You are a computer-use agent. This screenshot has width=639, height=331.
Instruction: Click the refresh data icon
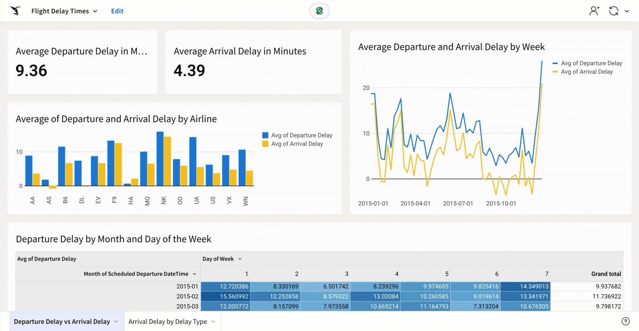(x=613, y=11)
